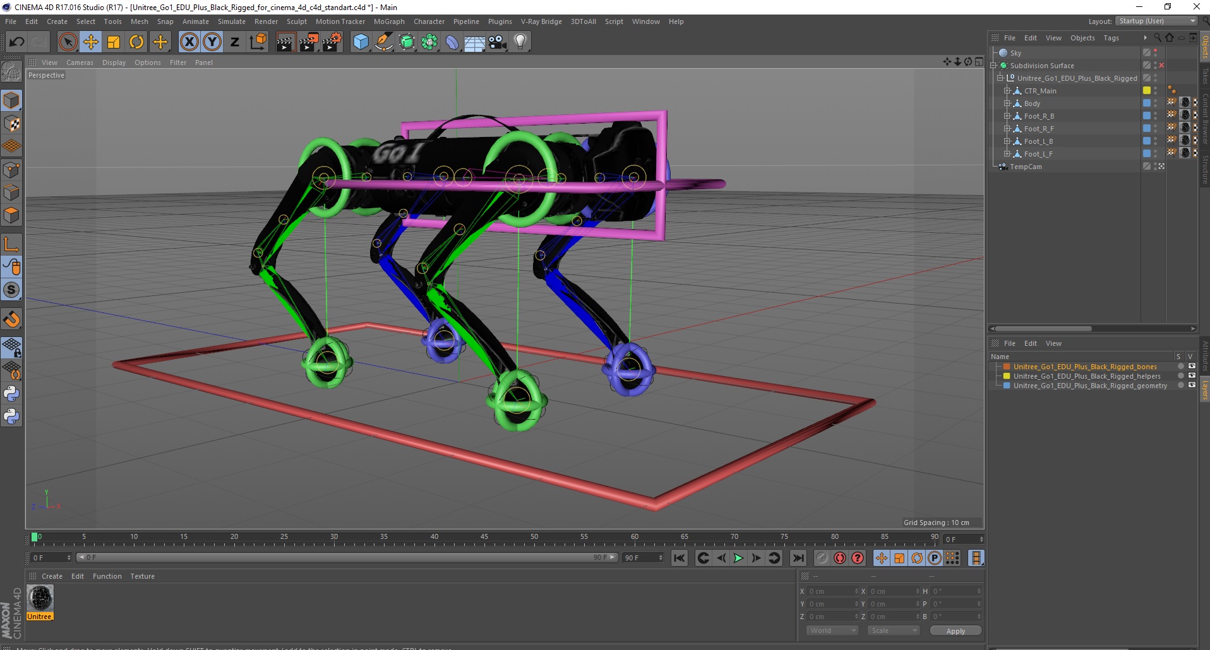The width and height of the screenshot is (1210, 650).
Task: Click the Apply button
Action: (x=955, y=630)
